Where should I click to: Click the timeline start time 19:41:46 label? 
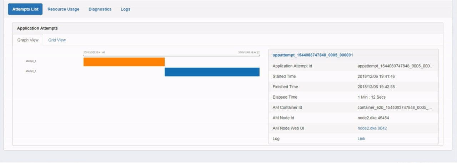[x=94, y=52]
